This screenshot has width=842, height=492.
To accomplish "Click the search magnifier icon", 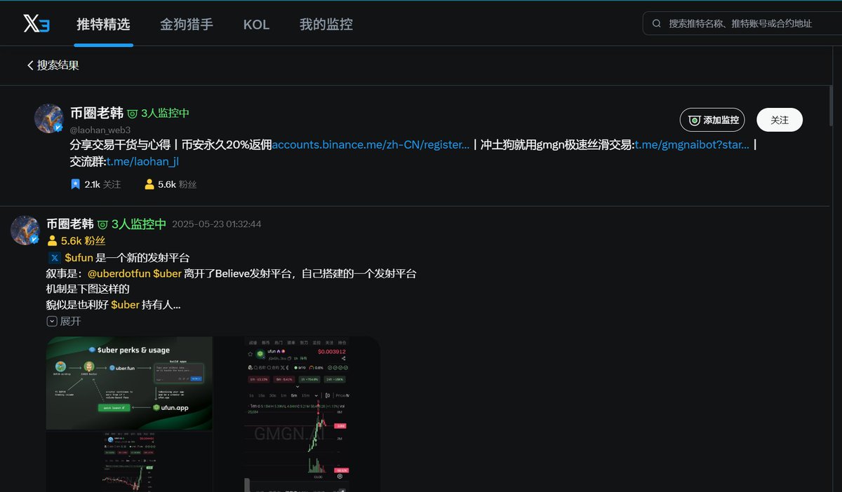I will point(657,23).
